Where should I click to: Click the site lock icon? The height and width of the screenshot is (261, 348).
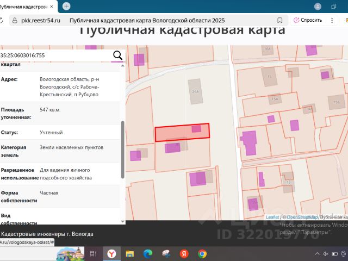(x=15, y=21)
